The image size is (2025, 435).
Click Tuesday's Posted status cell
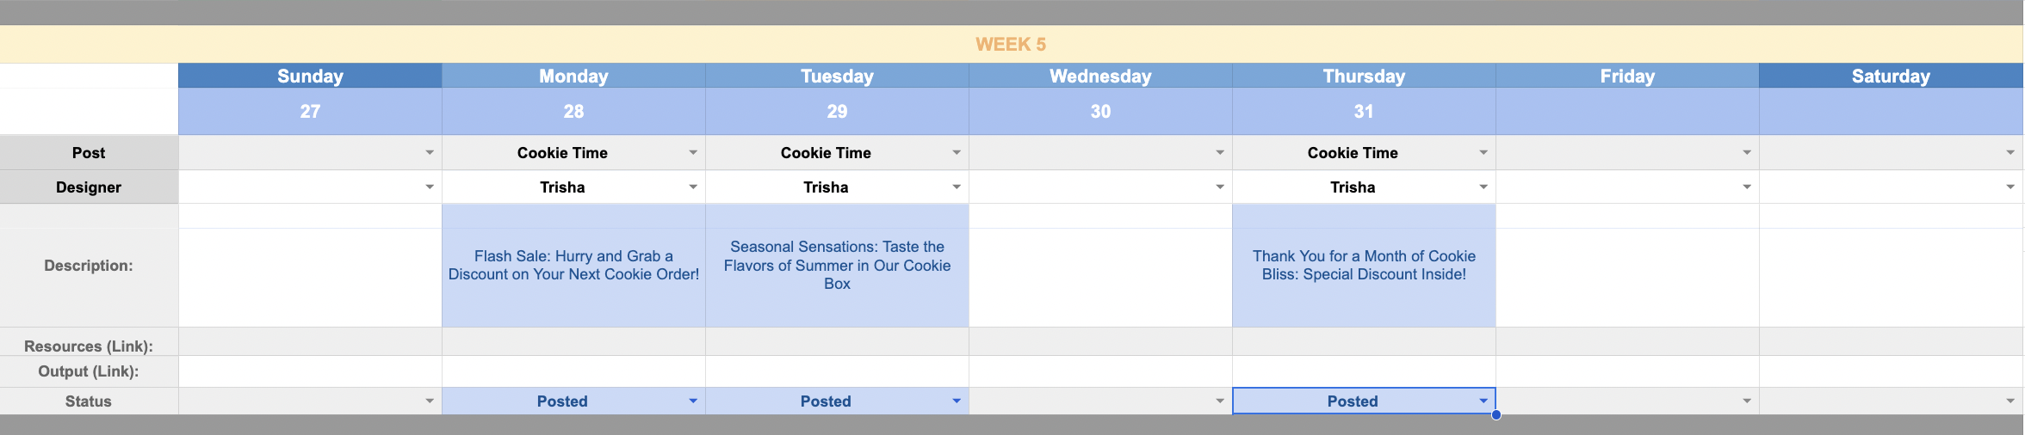pos(825,401)
